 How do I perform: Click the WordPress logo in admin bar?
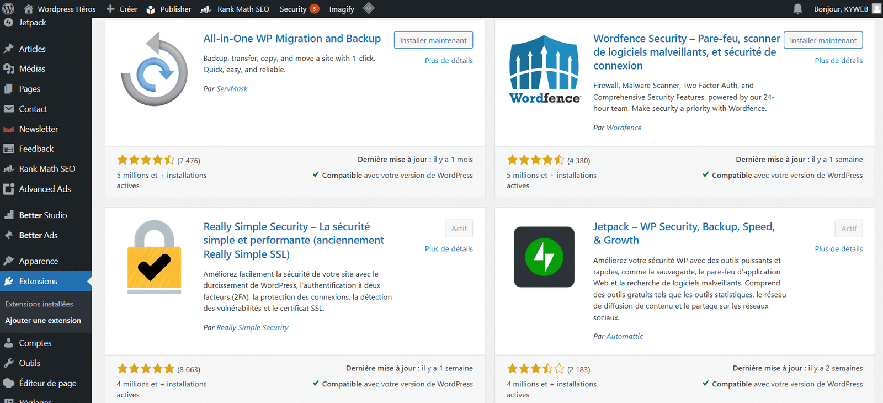tap(8, 9)
